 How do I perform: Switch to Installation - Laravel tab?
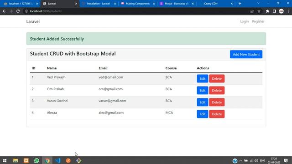pos(99,4)
